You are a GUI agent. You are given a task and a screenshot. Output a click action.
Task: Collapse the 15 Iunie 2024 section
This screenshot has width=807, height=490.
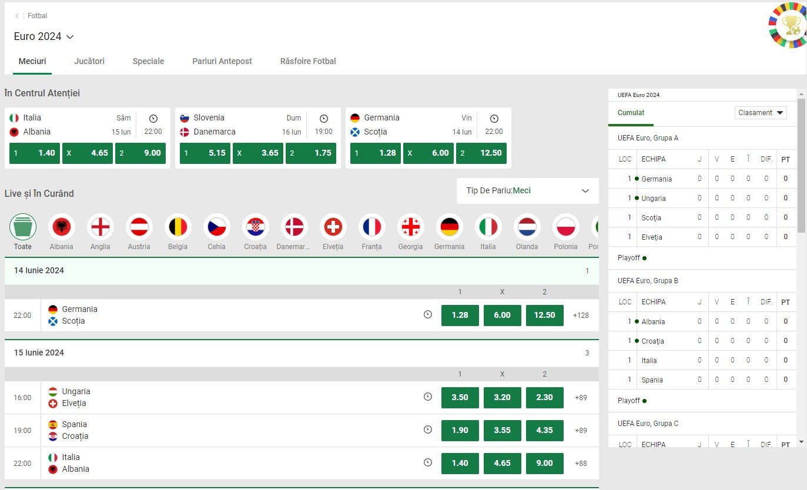tap(302, 353)
